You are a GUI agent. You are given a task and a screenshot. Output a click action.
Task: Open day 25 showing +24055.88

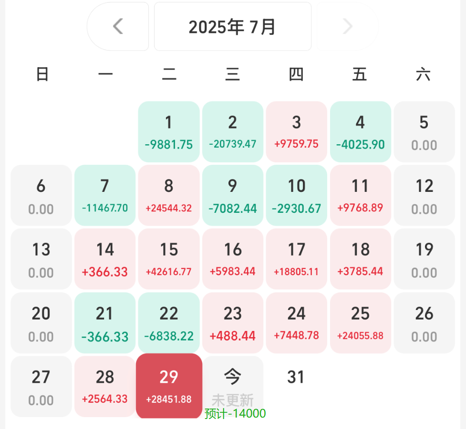361,323
